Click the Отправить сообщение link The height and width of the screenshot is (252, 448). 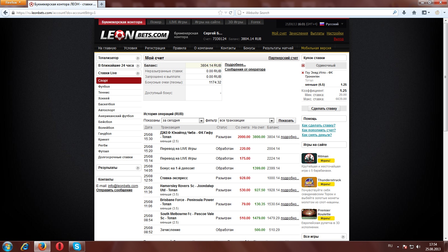click(114, 190)
